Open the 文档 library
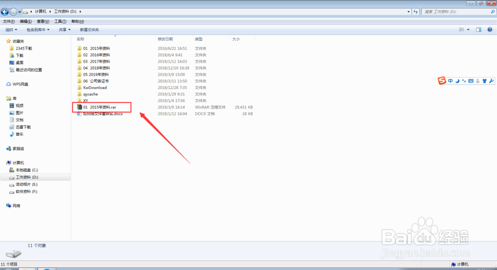497x270 pixels. coord(19,120)
